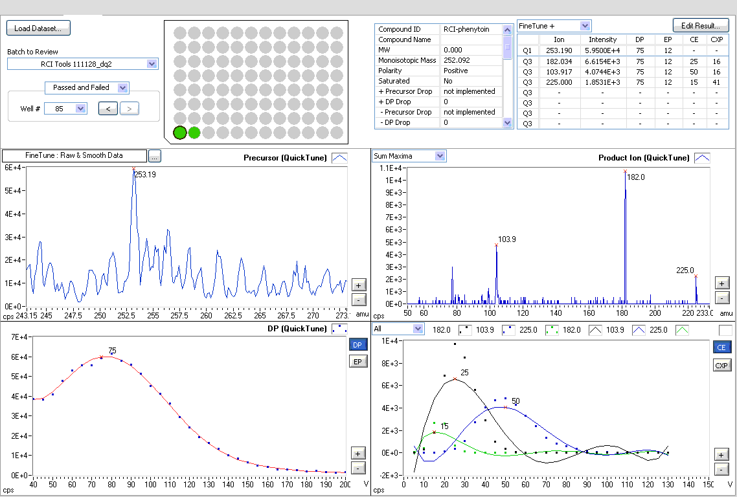Click the Ion column header
This screenshot has height=497, width=737.
(x=559, y=39)
